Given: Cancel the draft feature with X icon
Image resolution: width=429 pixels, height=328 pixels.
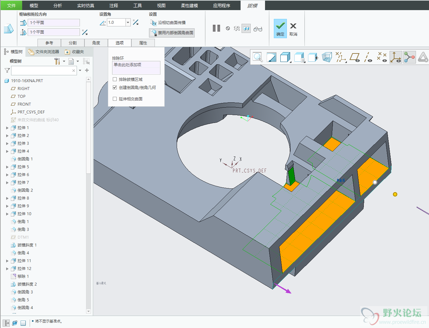Looking at the screenshot, I should pyautogui.click(x=293, y=28).
